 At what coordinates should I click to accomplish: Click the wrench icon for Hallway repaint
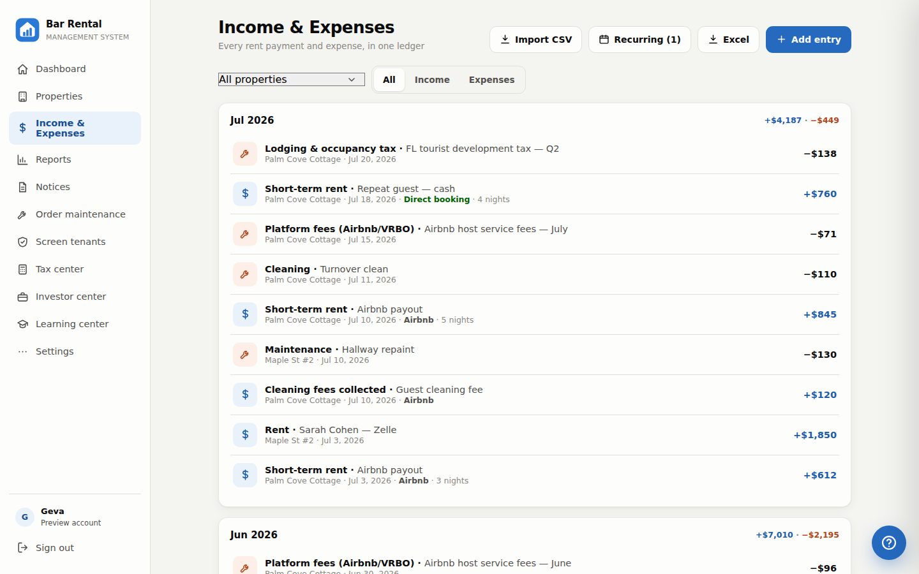click(x=245, y=355)
